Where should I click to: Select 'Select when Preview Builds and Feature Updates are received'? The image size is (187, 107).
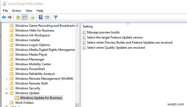pyautogui.click(x=130, y=42)
